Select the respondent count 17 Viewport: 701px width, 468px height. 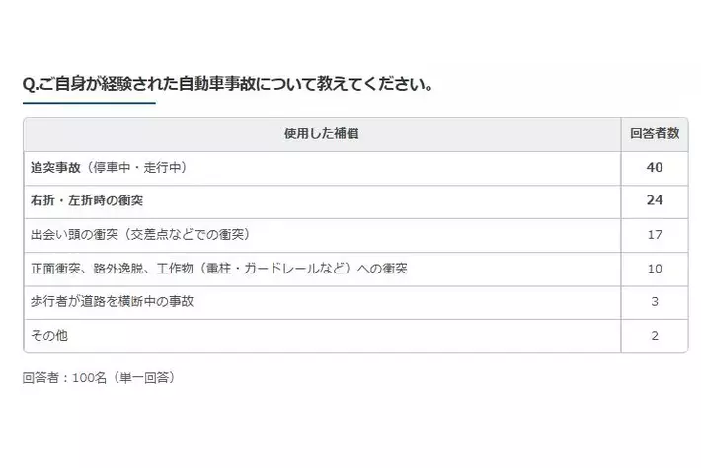click(654, 235)
